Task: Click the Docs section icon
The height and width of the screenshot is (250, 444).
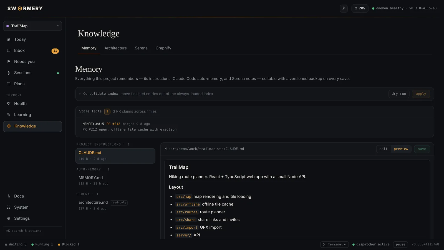Action: click(x=9, y=196)
